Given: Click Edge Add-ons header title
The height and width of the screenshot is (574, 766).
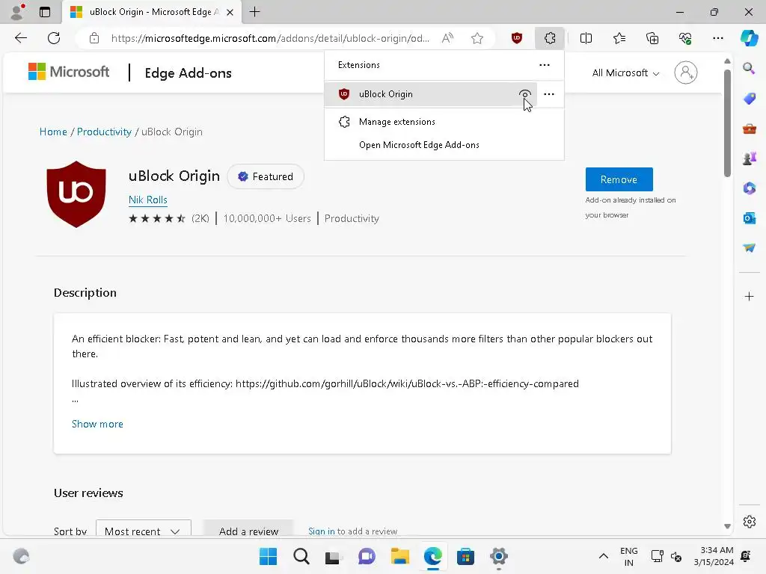Looking at the screenshot, I should 188,73.
